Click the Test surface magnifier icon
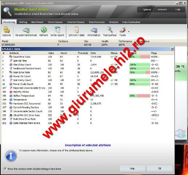Viewport: 188px width, 175px height. coord(110,30)
